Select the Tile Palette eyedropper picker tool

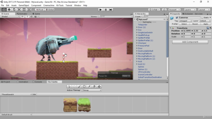point(89,87)
